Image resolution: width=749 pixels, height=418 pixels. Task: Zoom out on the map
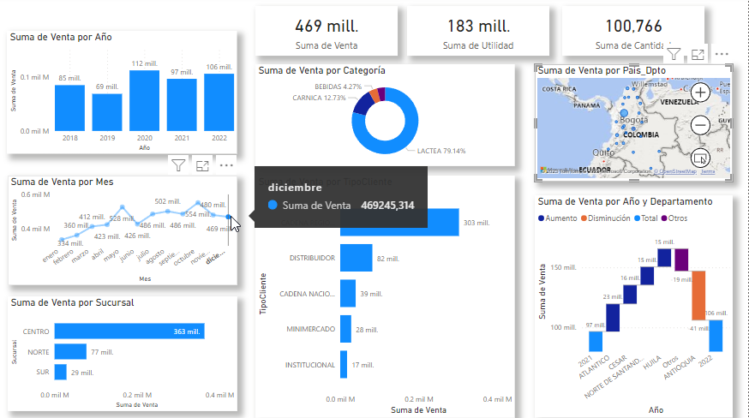[x=700, y=125]
